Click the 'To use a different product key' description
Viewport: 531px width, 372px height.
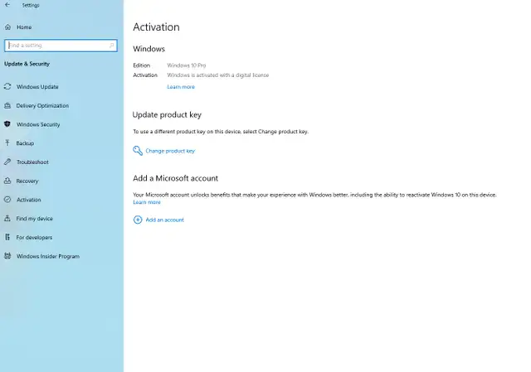(221, 132)
